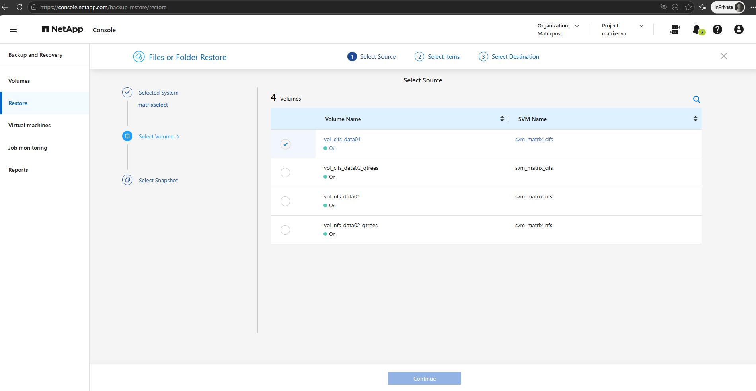Go to step 2 Select Items
Screen dimensions: 756x391
click(x=437, y=56)
